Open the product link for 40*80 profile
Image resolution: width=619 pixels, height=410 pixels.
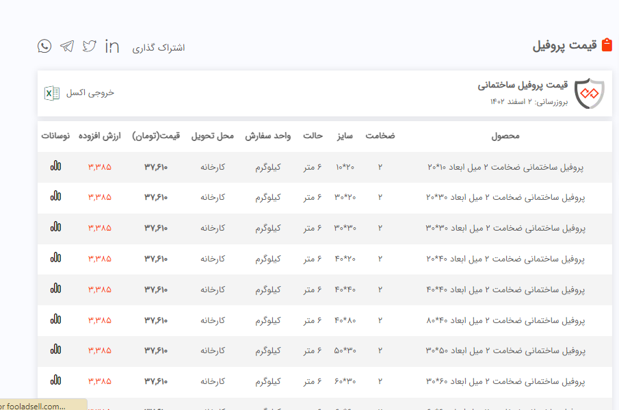pos(505,320)
